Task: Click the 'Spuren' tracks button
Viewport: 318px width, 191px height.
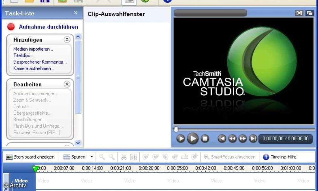Action: [x=75, y=157]
